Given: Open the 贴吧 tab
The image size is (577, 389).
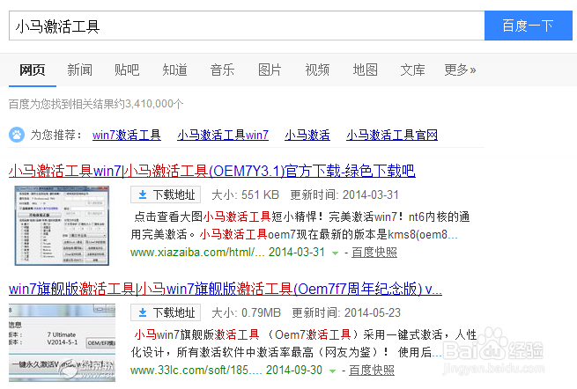Looking at the screenshot, I should click(127, 70).
